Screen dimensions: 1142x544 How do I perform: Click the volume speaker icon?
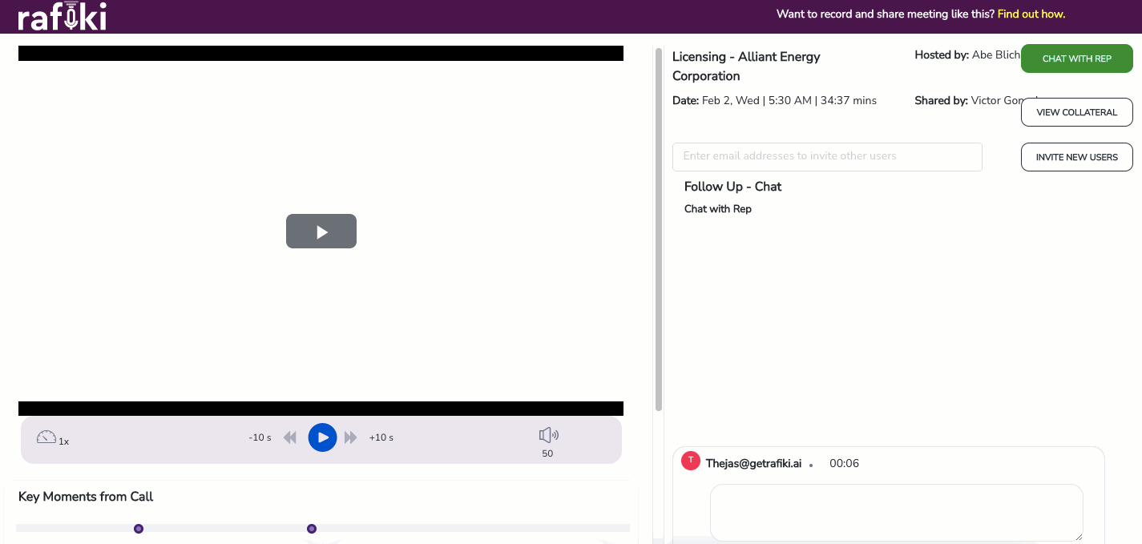point(548,435)
